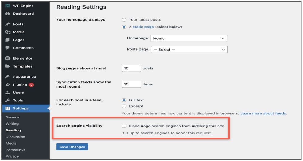The height and width of the screenshot is (161, 303).
Task: Open Media settings submenu item
Action: click(11, 143)
